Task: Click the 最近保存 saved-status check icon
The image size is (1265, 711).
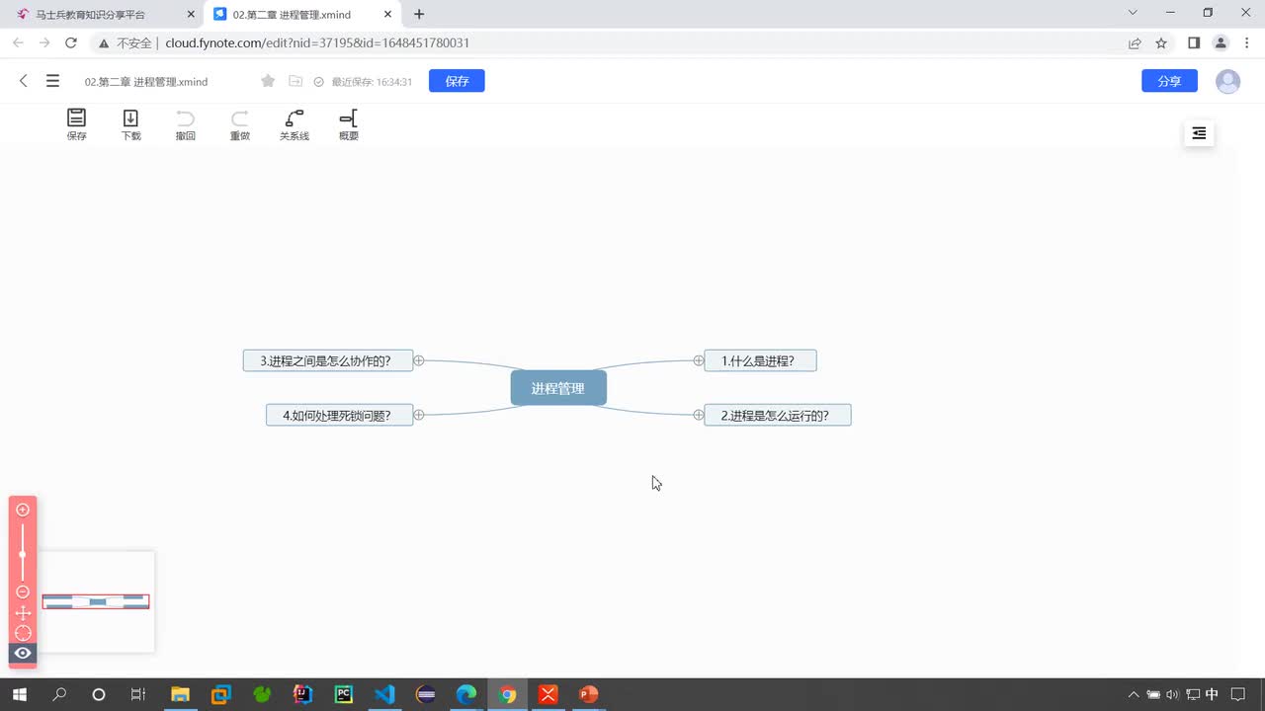Action: point(318,82)
